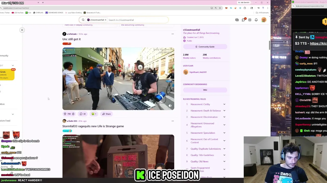Open the Chrome extensions puzzle icon
Viewport: 327px width, 183px height.
245,8
